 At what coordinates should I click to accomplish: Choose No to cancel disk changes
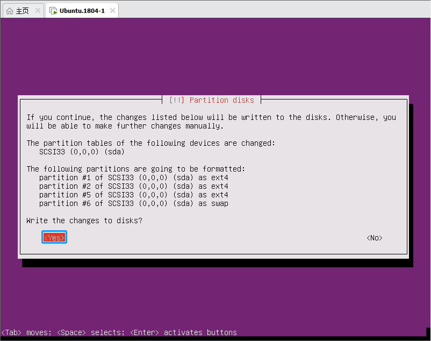pyautogui.click(x=375, y=238)
